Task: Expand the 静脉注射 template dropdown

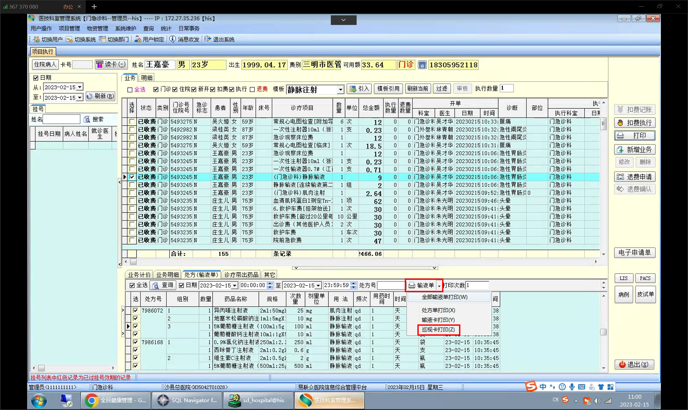Action: pyautogui.click(x=341, y=90)
